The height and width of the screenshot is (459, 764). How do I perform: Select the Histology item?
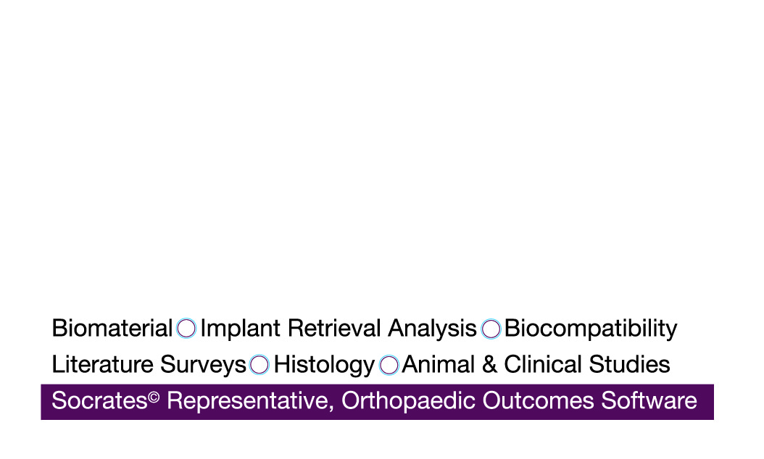tap(324, 364)
